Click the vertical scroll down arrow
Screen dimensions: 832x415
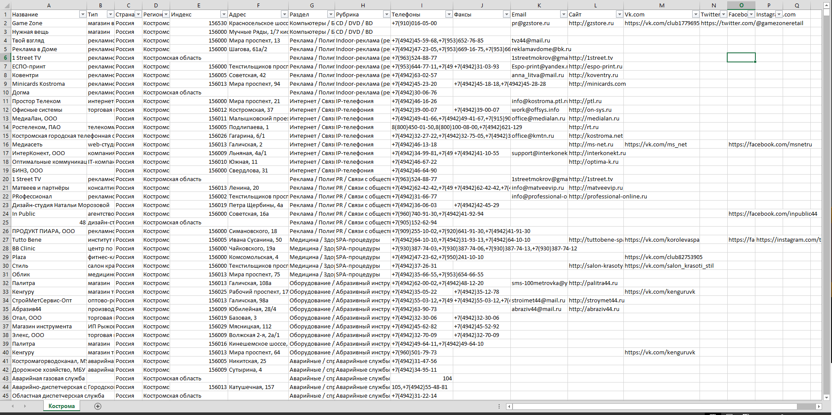point(826,397)
